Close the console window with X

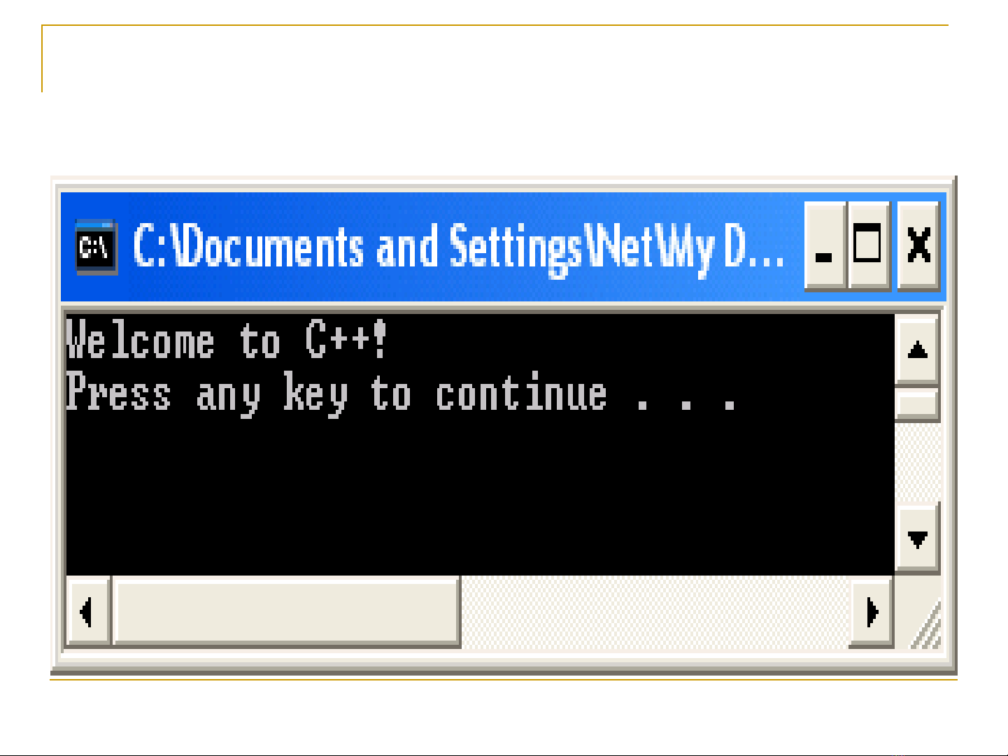(918, 245)
